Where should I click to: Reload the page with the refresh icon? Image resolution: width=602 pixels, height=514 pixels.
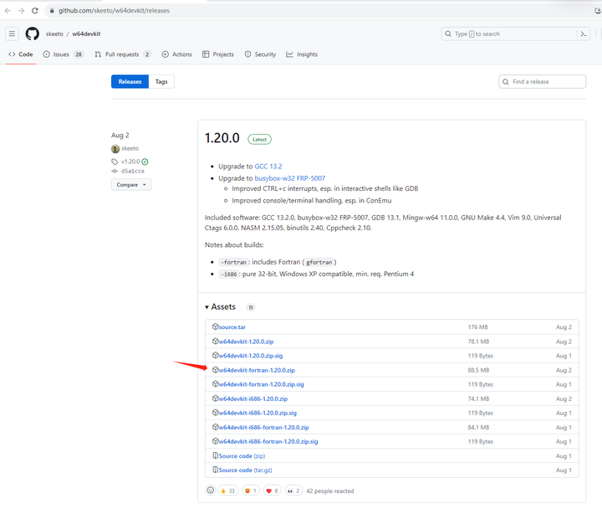(35, 11)
